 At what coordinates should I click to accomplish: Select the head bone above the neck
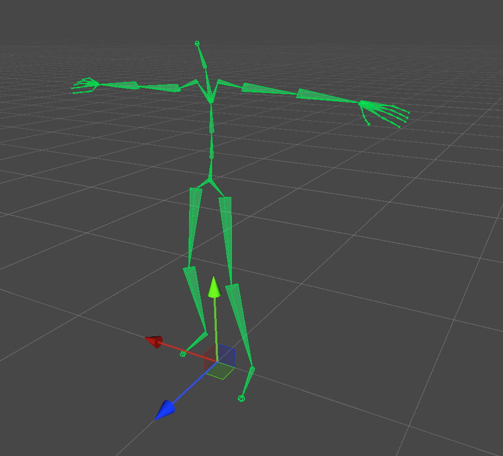pyautogui.click(x=202, y=56)
